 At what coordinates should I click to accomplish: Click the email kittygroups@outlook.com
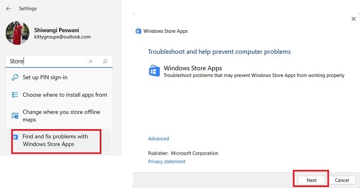pos(62,37)
